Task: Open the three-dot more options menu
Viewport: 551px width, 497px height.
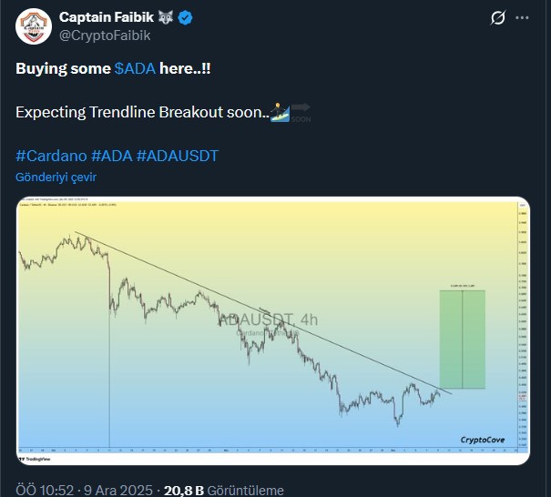Action: (524, 18)
